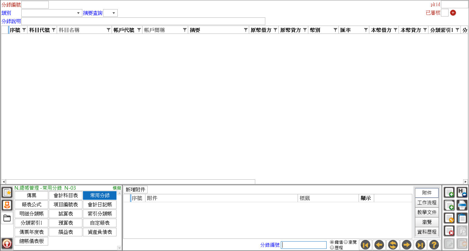The width and height of the screenshot is (469, 251).
Task: Open the 摘要查詢 dropdown list
Action: [114, 13]
